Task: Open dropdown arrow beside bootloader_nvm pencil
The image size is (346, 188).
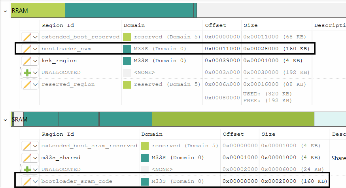Action: 35,49
